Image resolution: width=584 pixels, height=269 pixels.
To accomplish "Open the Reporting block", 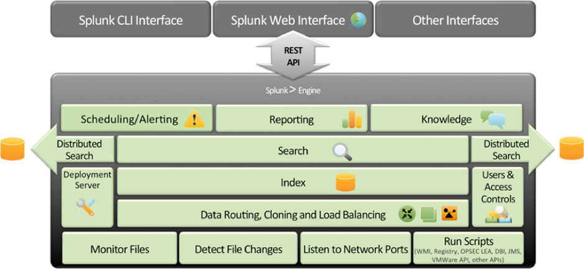I will 291,118.
